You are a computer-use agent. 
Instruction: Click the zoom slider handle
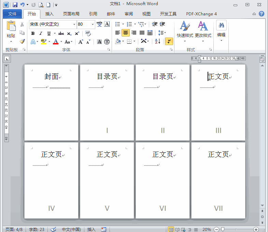pyautogui.click(x=223, y=229)
